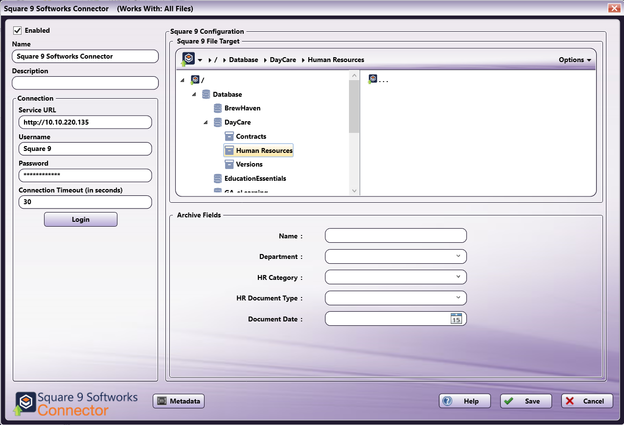Click the Description input field
624x425 pixels.
85,83
